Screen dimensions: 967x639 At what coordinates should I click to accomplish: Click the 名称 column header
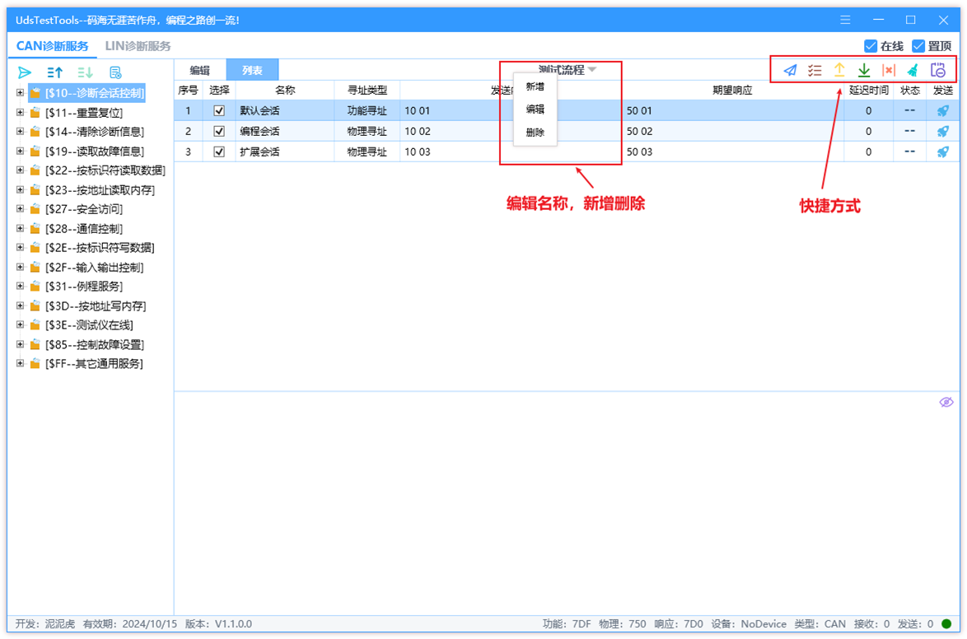(x=285, y=91)
